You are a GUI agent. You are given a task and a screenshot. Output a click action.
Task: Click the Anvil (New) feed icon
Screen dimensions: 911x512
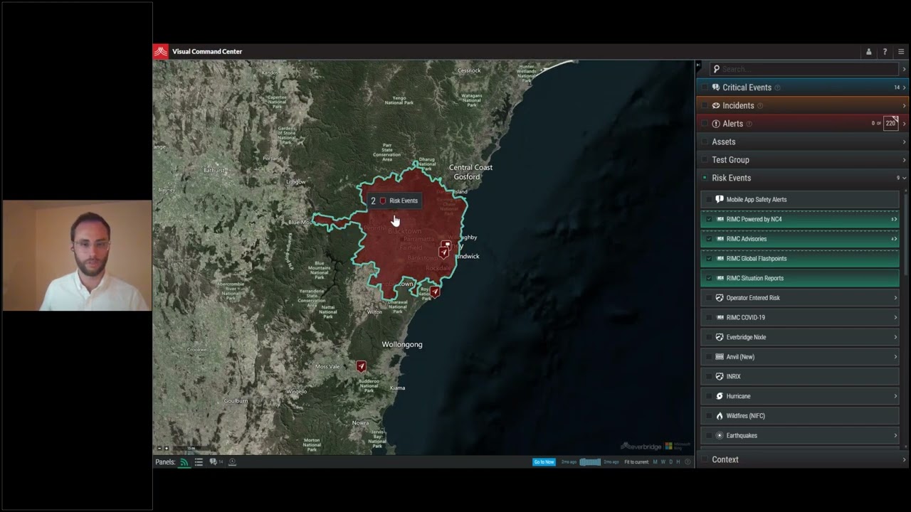coord(720,357)
